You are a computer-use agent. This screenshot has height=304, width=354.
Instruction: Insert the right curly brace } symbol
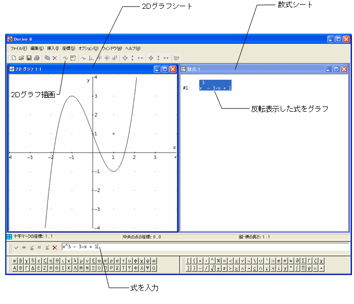click(195, 268)
